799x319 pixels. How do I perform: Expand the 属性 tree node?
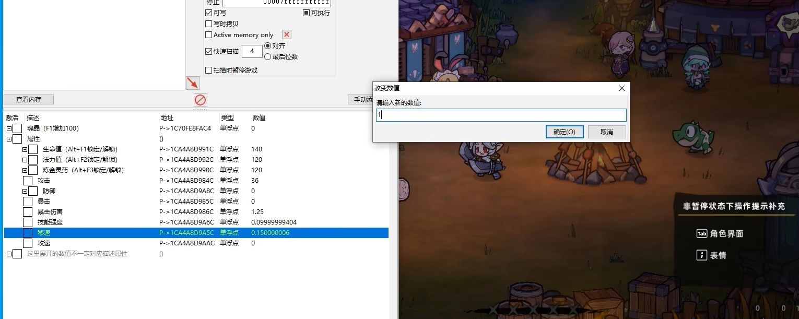coord(9,139)
